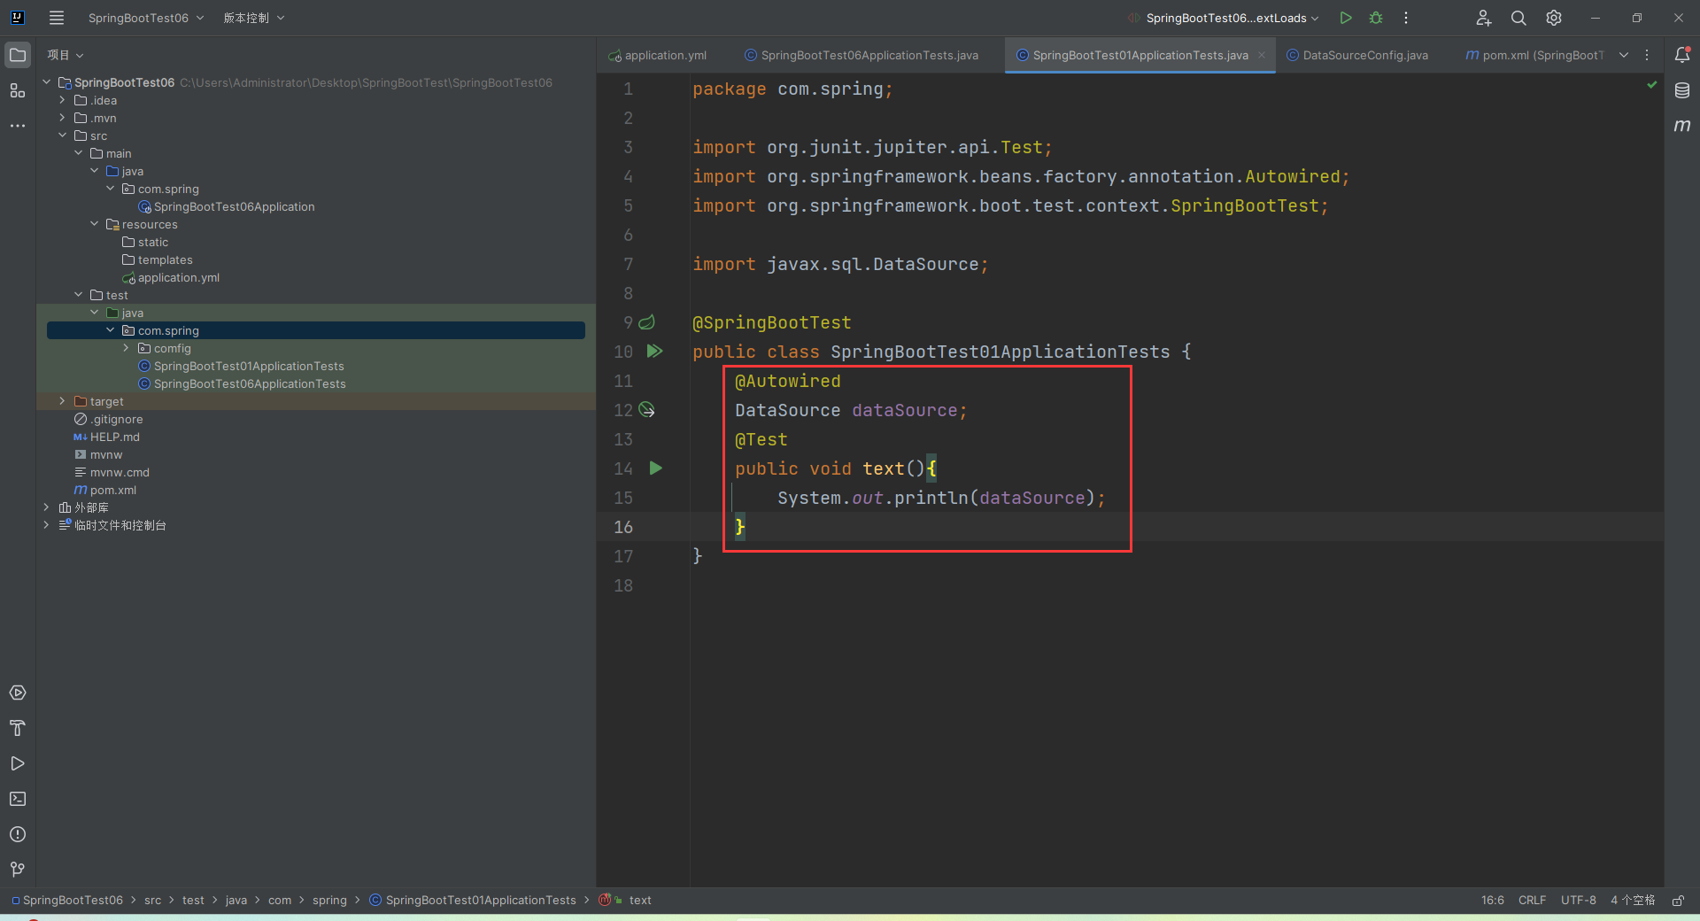Screen dimensions: 1700x921
Task: Open the Git version control tool window
Action: click(18, 870)
